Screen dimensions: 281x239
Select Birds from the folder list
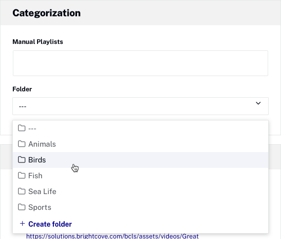pos(140,160)
